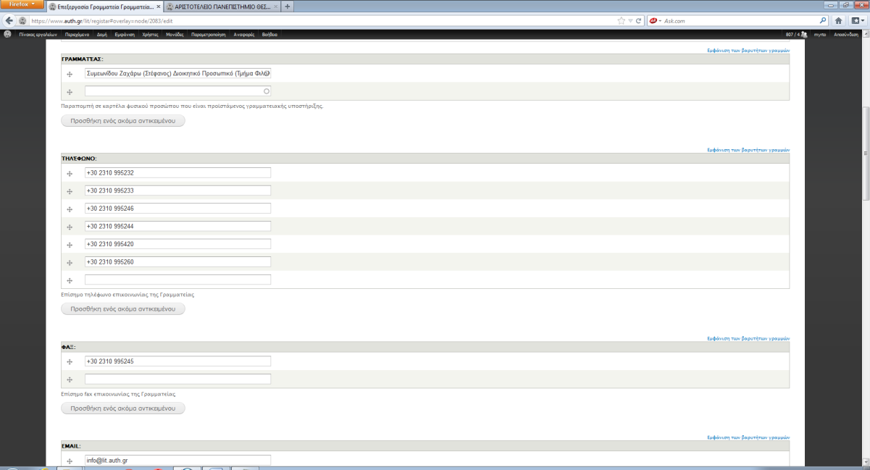This screenshot has height=470, width=870.
Task: Add another item under ΦΑΞ section
Action: pos(123,408)
